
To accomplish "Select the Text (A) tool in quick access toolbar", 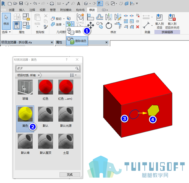I will click(x=78, y=4).
